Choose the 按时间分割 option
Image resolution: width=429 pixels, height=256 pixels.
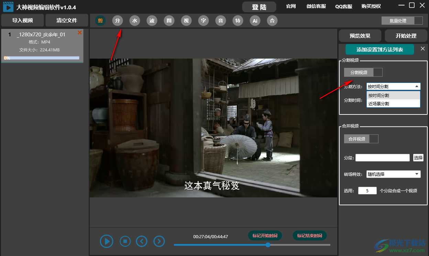coord(394,95)
